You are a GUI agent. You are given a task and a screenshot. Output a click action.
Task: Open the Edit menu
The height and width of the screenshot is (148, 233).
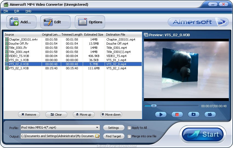(x=17, y=11)
